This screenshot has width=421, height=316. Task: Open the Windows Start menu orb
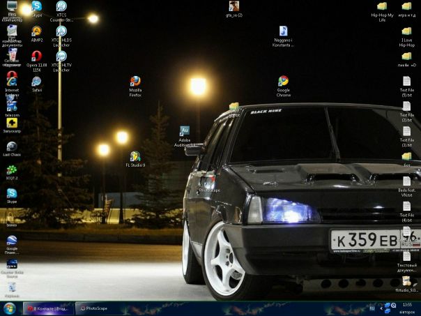point(9,309)
